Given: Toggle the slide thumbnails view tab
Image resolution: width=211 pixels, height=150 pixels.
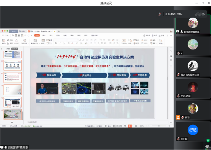Looking at the screenshot, I should [x=14, y=49].
